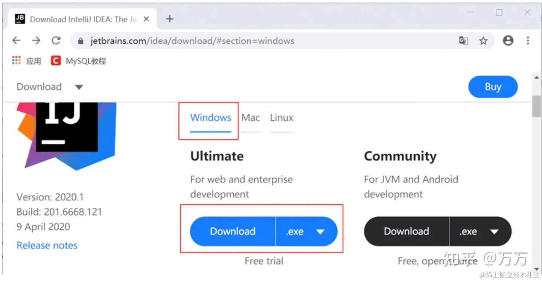Open the Release notes link
This screenshot has width=542, height=281.
coord(47,245)
